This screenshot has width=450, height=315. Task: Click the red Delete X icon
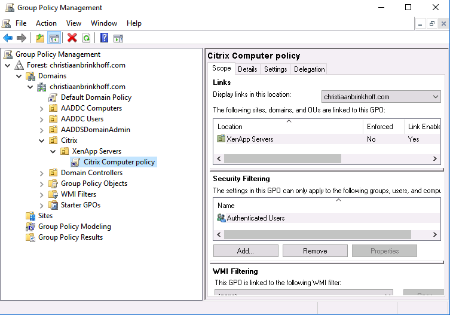72,38
